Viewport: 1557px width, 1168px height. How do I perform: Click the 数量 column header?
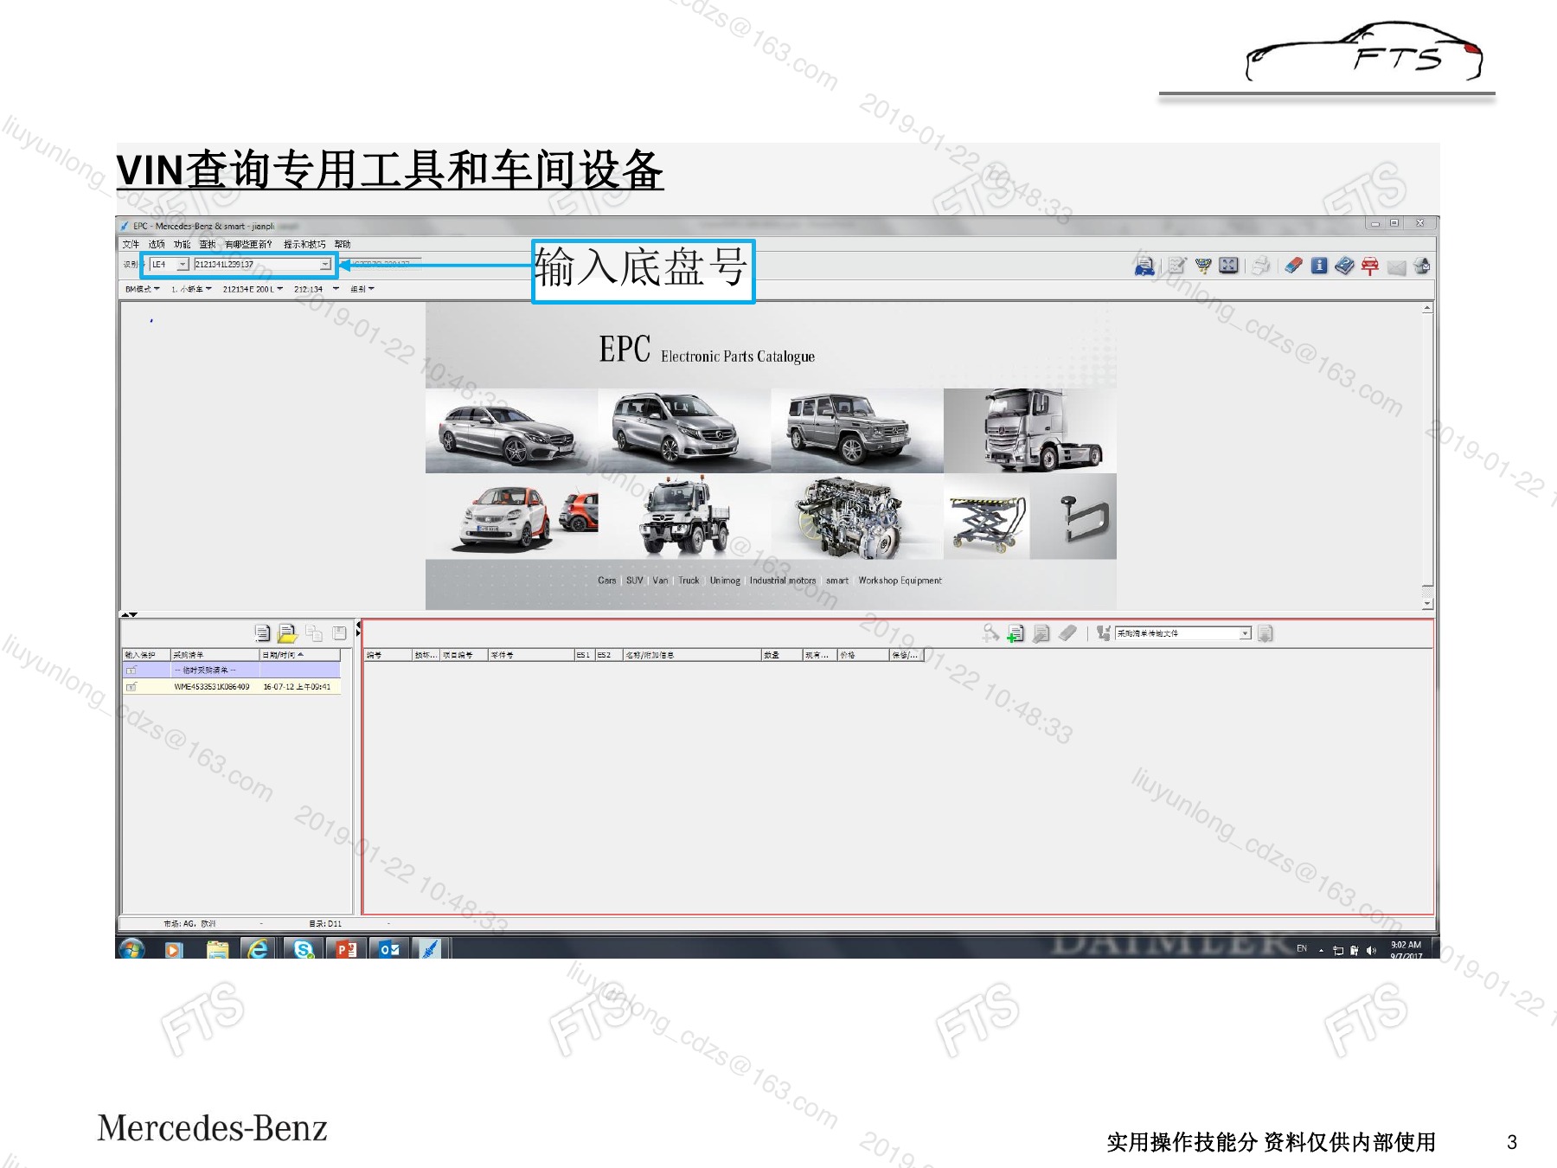(x=782, y=655)
